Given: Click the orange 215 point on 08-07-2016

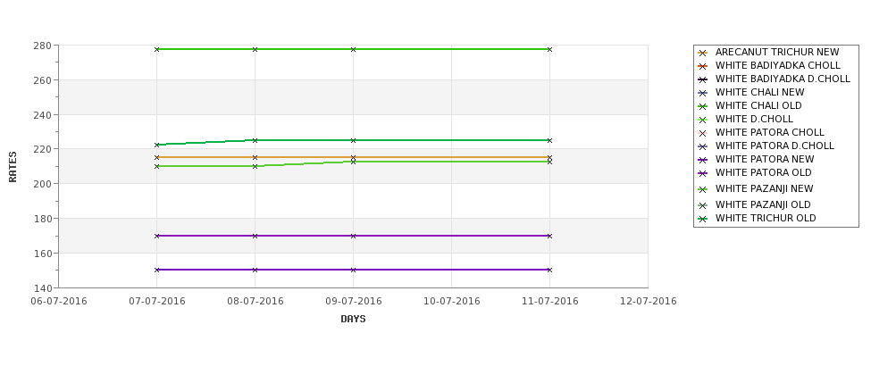Looking at the screenshot, I should tap(255, 158).
